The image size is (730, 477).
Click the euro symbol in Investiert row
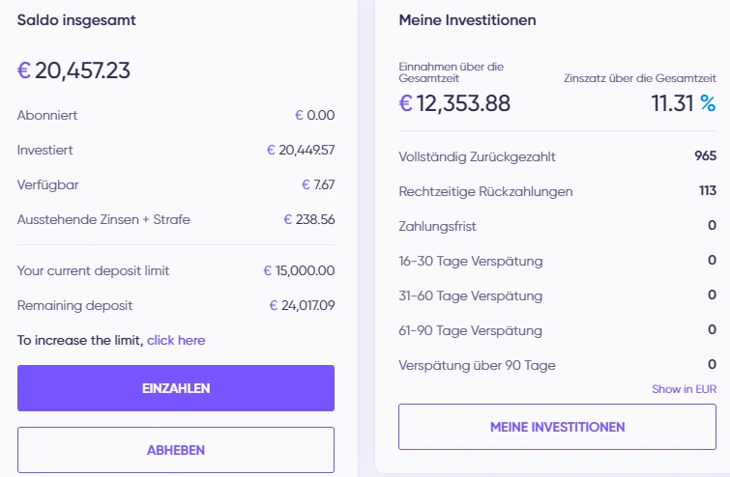(x=271, y=150)
